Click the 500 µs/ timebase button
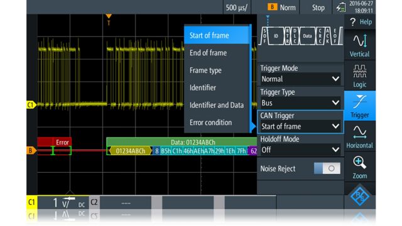This screenshot has height=226, width=402. [x=237, y=8]
